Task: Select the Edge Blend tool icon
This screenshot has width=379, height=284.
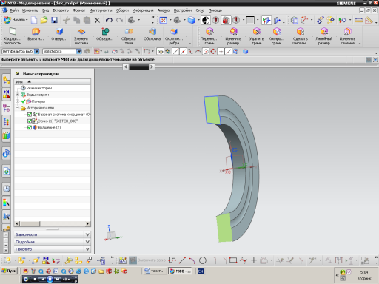Action: click(174, 36)
